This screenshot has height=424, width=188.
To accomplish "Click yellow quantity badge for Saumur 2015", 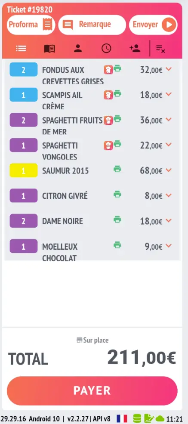I will [x=24, y=170].
